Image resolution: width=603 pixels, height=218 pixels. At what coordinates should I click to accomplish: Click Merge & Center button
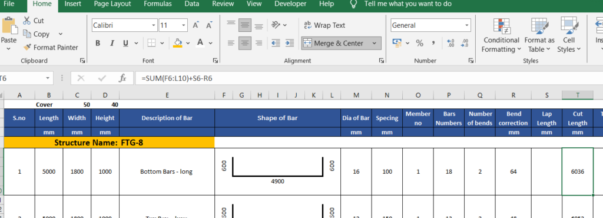[x=333, y=44]
